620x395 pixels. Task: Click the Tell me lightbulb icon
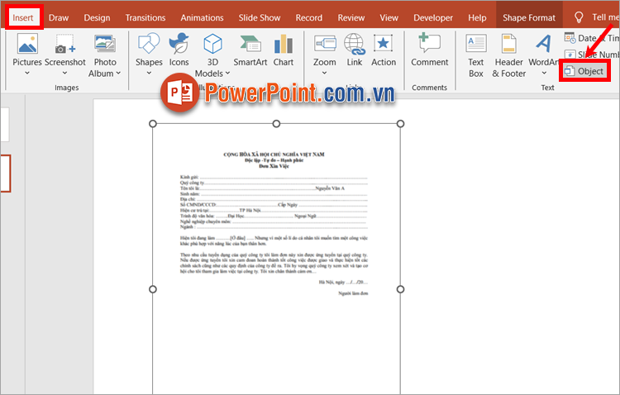click(579, 17)
